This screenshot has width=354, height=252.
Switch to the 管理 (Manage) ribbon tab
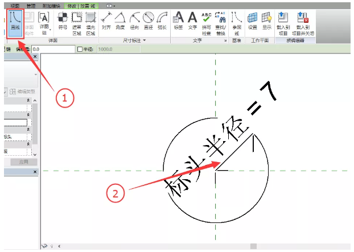click(x=31, y=6)
